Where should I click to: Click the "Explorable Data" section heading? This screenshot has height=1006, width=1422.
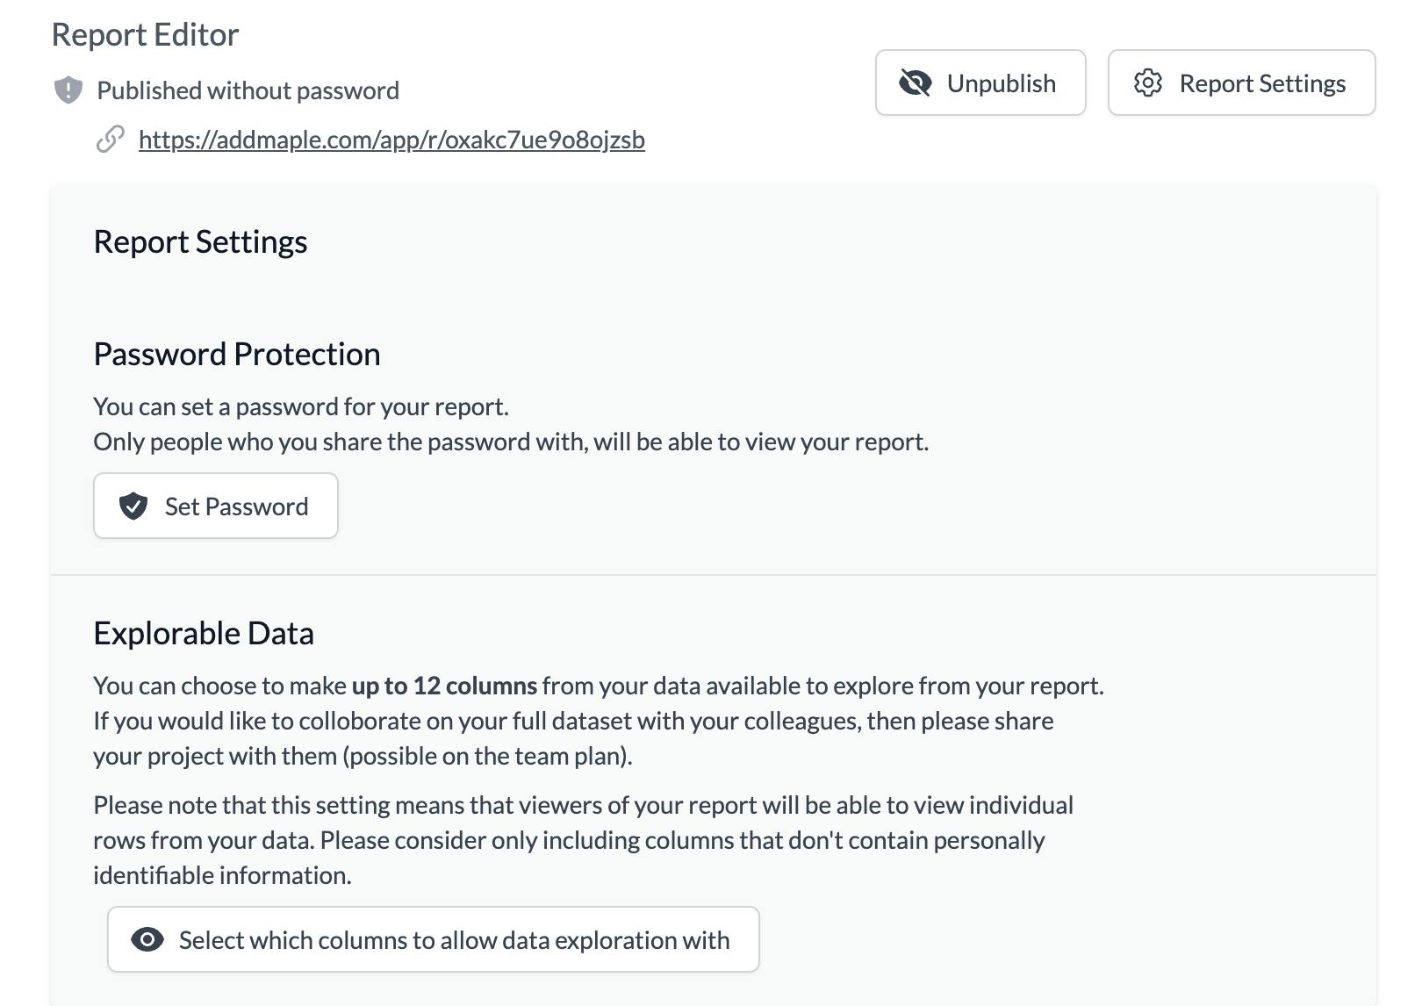[204, 633]
